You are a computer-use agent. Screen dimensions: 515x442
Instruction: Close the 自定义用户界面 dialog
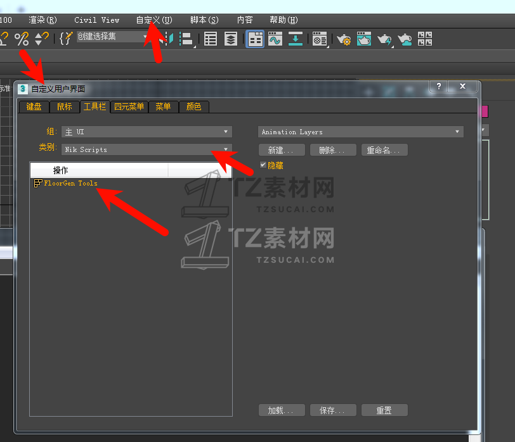[462, 86]
